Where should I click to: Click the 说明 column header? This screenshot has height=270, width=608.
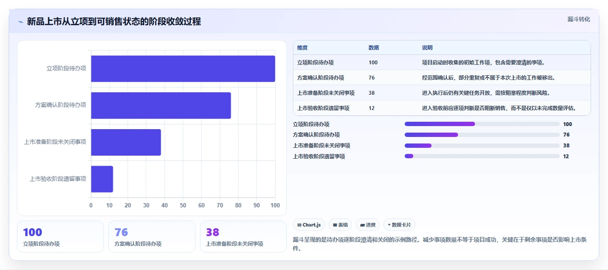pos(427,48)
